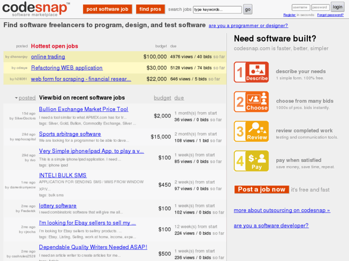Image resolution: width=349 pixels, height=261 pixels.
Task: Click the $450 budget value
Action: [165, 185]
